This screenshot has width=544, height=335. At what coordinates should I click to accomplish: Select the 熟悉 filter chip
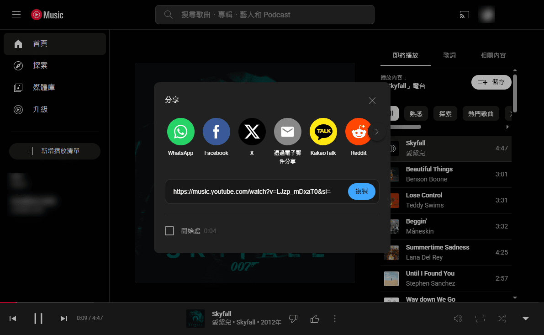pos(416,113)
